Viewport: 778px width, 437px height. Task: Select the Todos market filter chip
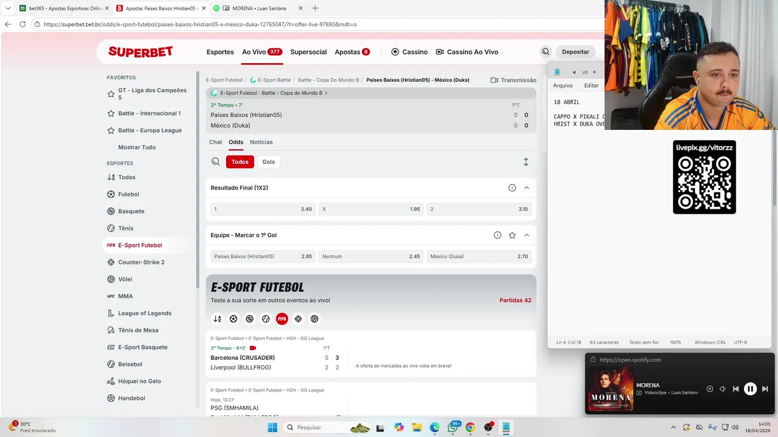(x=240, y=161)
